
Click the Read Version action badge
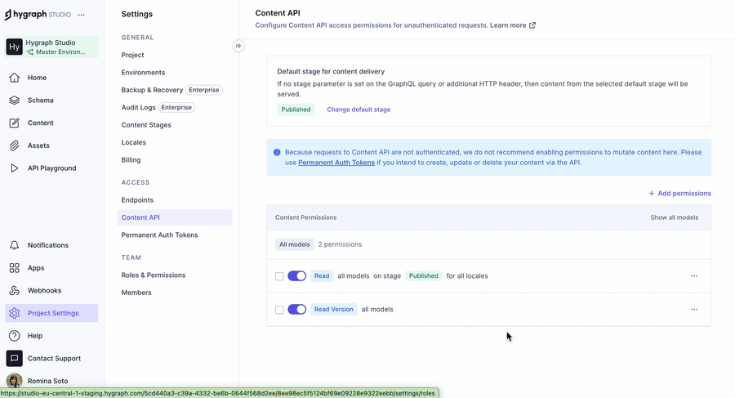pyautogui.click(x=334, y=309)
